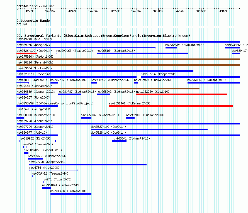Open nsv270 (Tuzun2005) label

(38, 144)
